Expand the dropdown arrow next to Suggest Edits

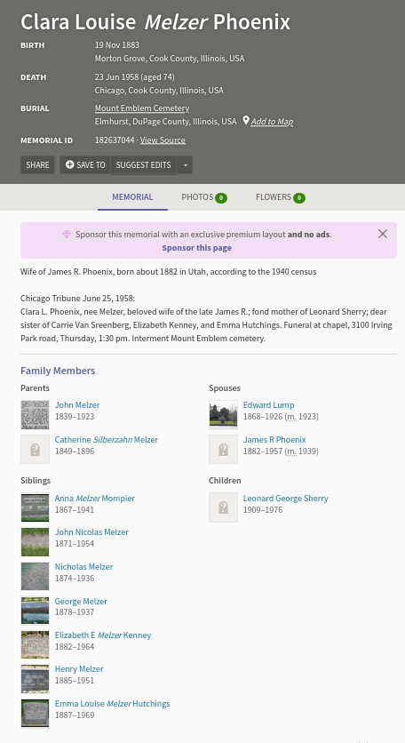pyautogui.click(x=186, y=165)
